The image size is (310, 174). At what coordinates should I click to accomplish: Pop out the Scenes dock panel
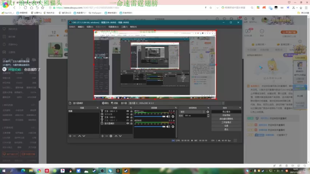pyautogui.click(x=98, y=108)
